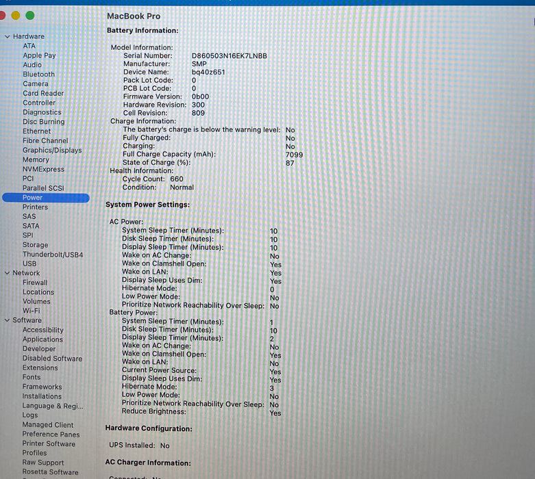Click the Hardware Configuration heading

click(x=149, y=428)
